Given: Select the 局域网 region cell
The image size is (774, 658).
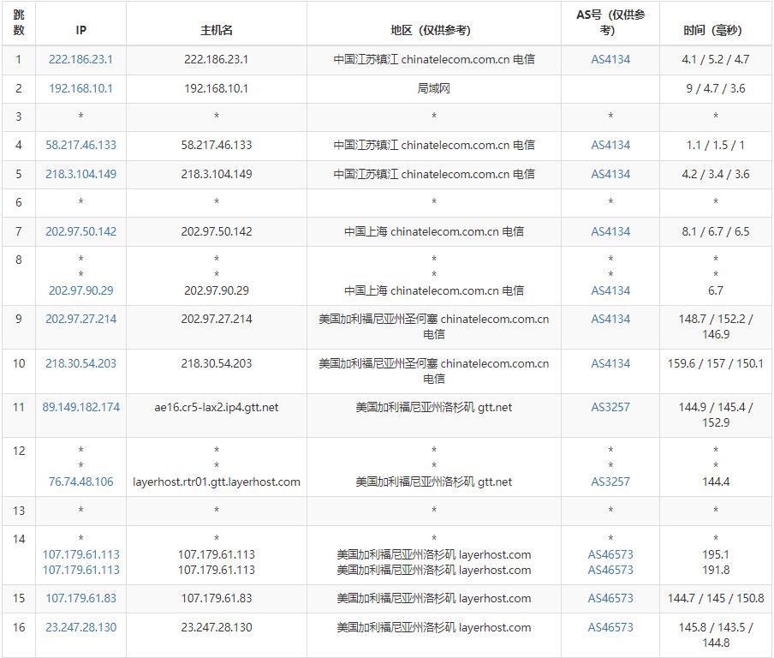Looking at the screenshot, I should click(433, 89).
